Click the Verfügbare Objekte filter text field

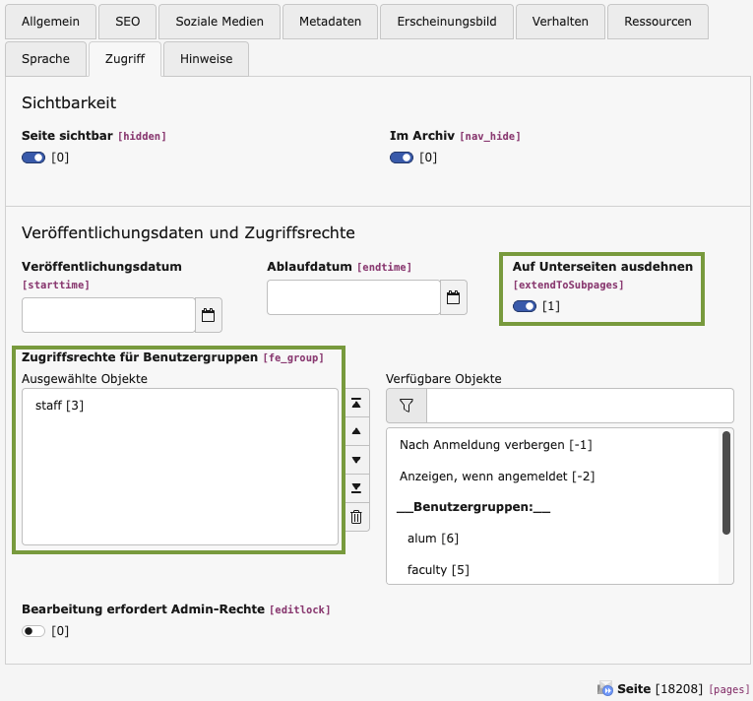[580, 405]
